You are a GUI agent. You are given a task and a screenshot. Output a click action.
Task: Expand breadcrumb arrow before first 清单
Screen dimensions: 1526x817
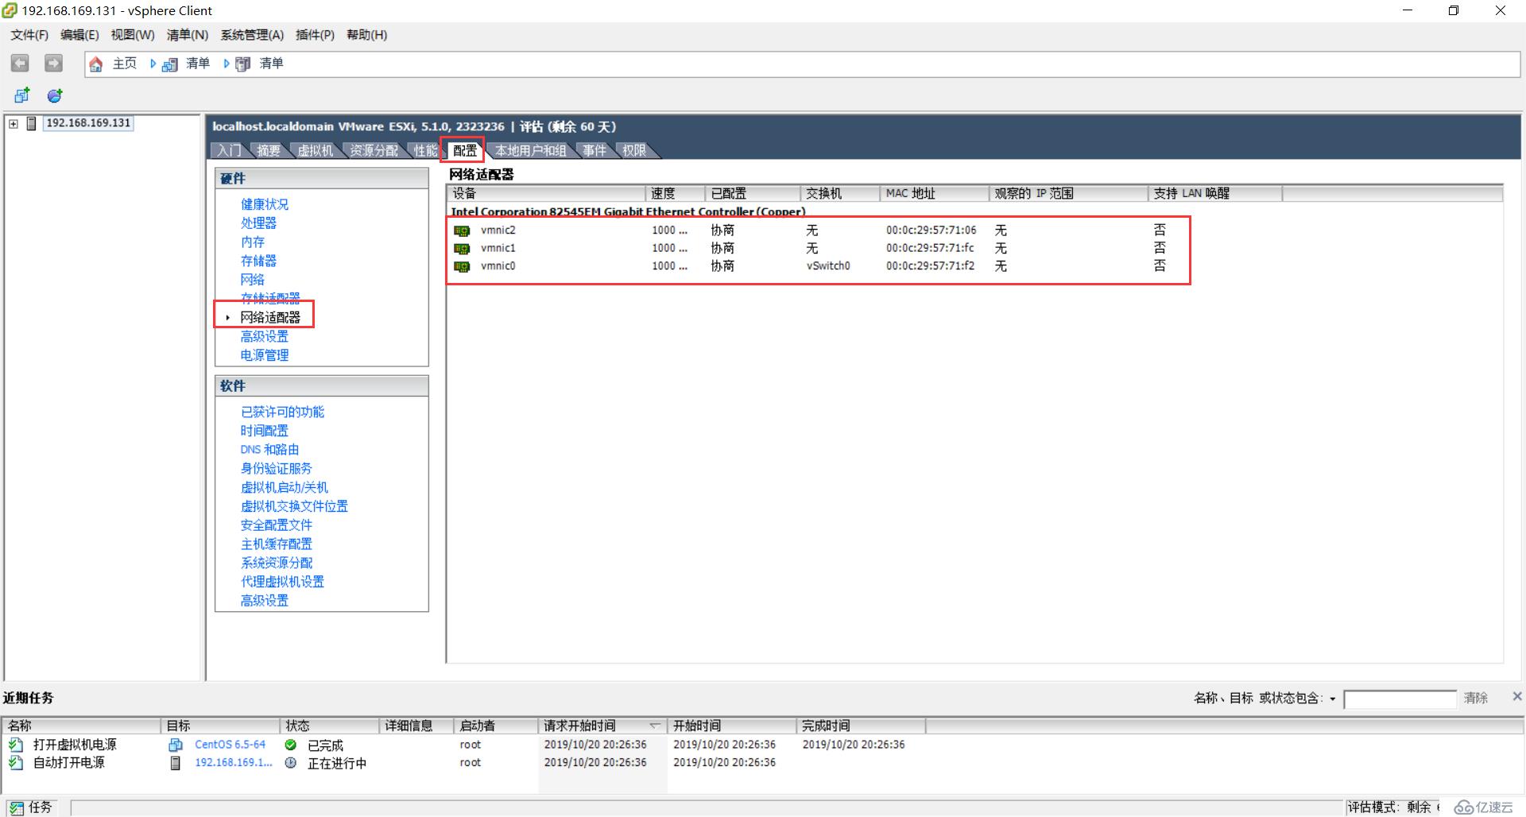153,64
